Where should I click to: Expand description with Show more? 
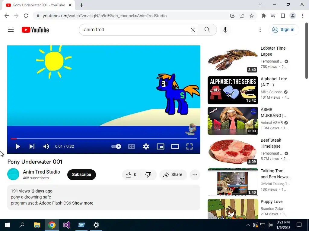point(83,203)
